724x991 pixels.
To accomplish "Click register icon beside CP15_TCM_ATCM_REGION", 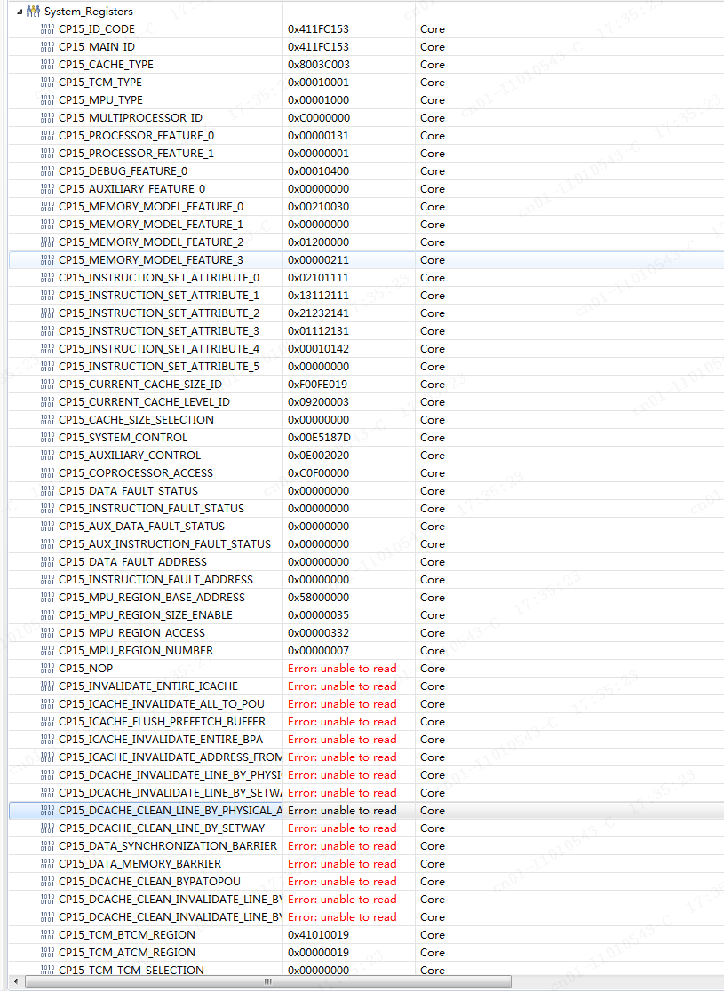I will 47,953.
